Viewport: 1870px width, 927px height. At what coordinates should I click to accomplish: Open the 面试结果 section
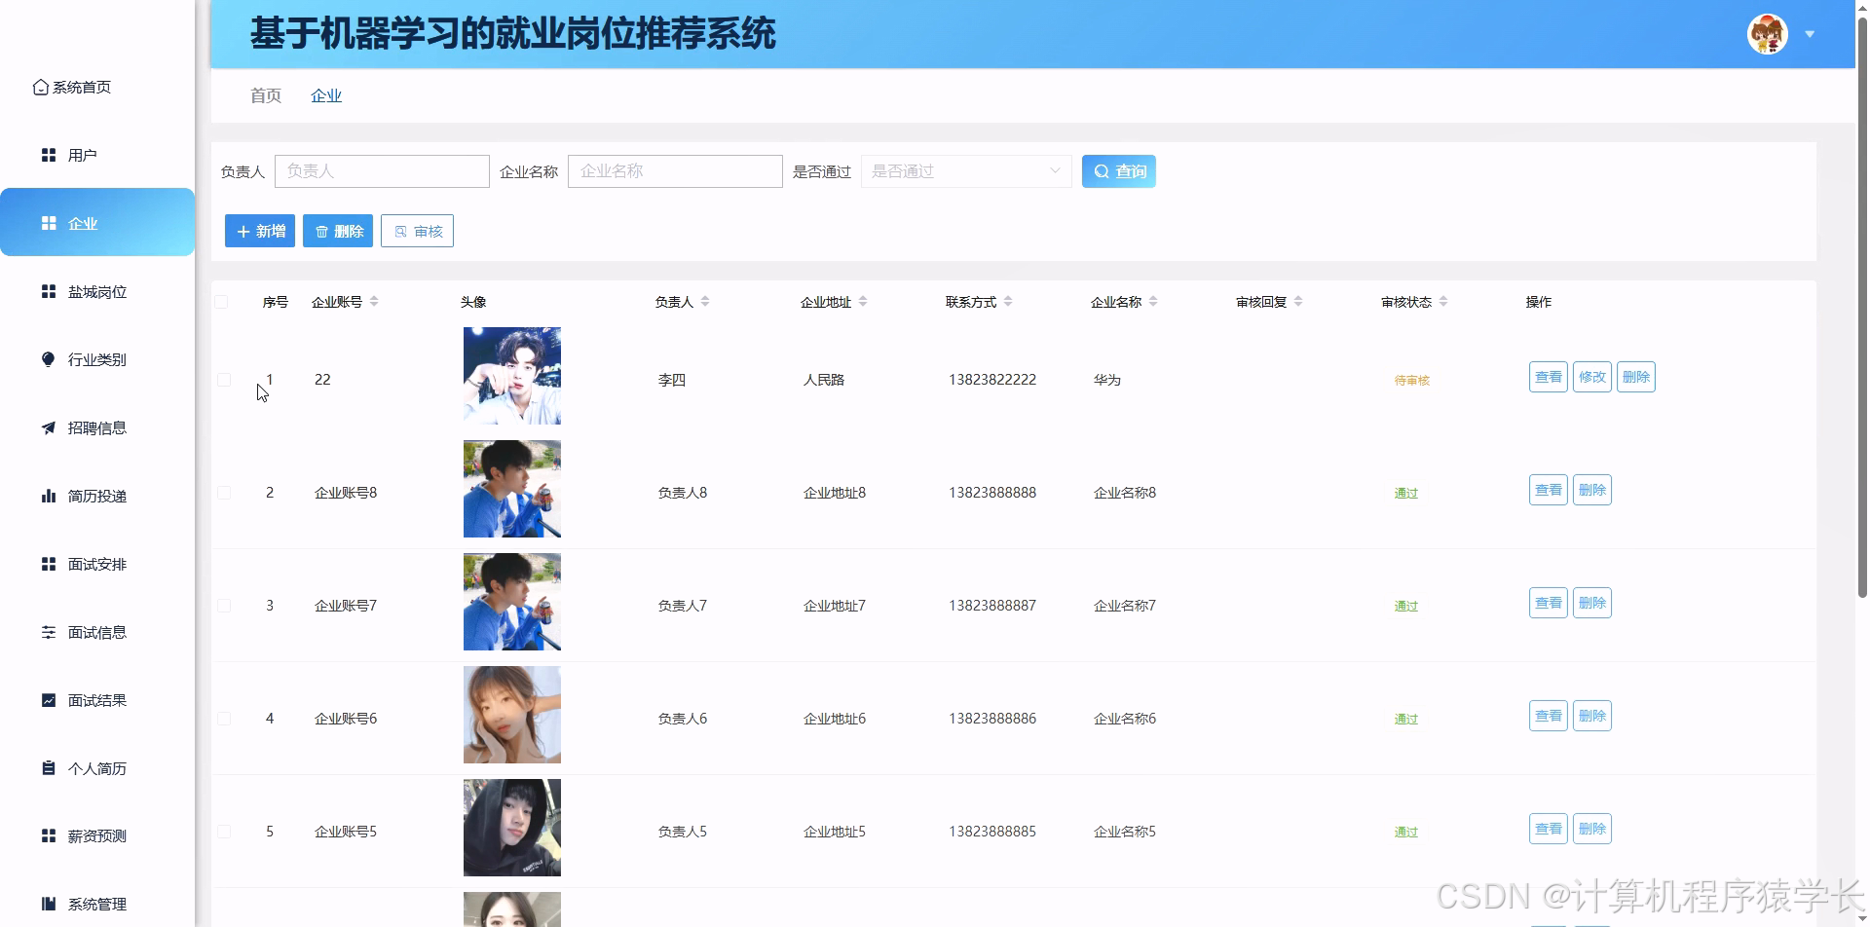click(97, 699)
